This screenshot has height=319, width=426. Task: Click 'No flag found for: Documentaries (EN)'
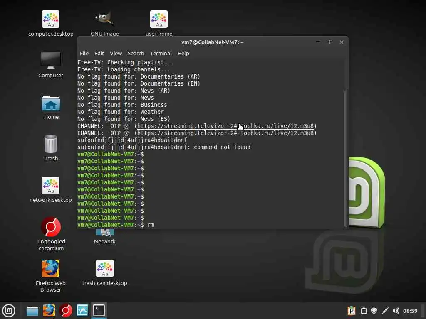point(139,83)
